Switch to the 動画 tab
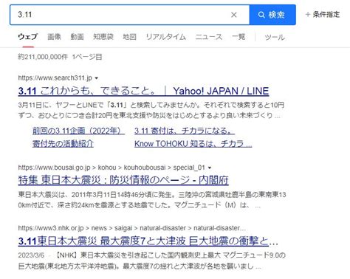The width and height of the screenshot is (350, 279). coord(77,37)
